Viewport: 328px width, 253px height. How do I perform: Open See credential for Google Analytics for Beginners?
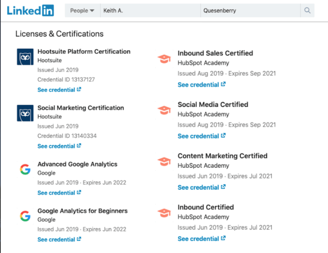59,239
